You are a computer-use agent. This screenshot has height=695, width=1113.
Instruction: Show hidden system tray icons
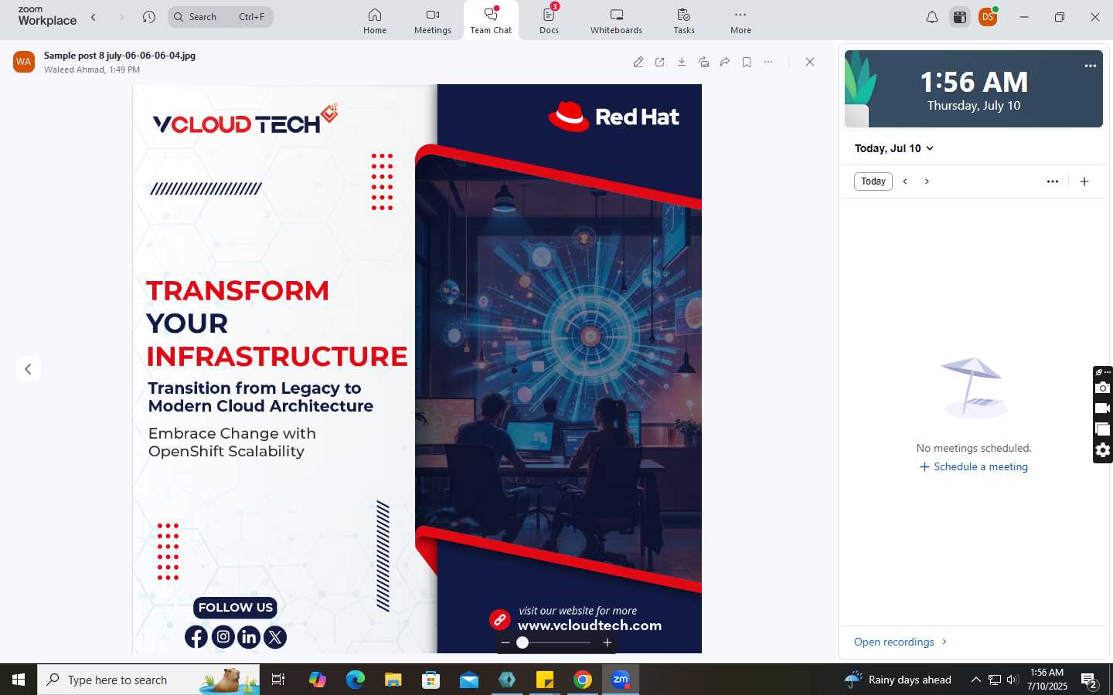pyautogui.click(x=976, y=680)
